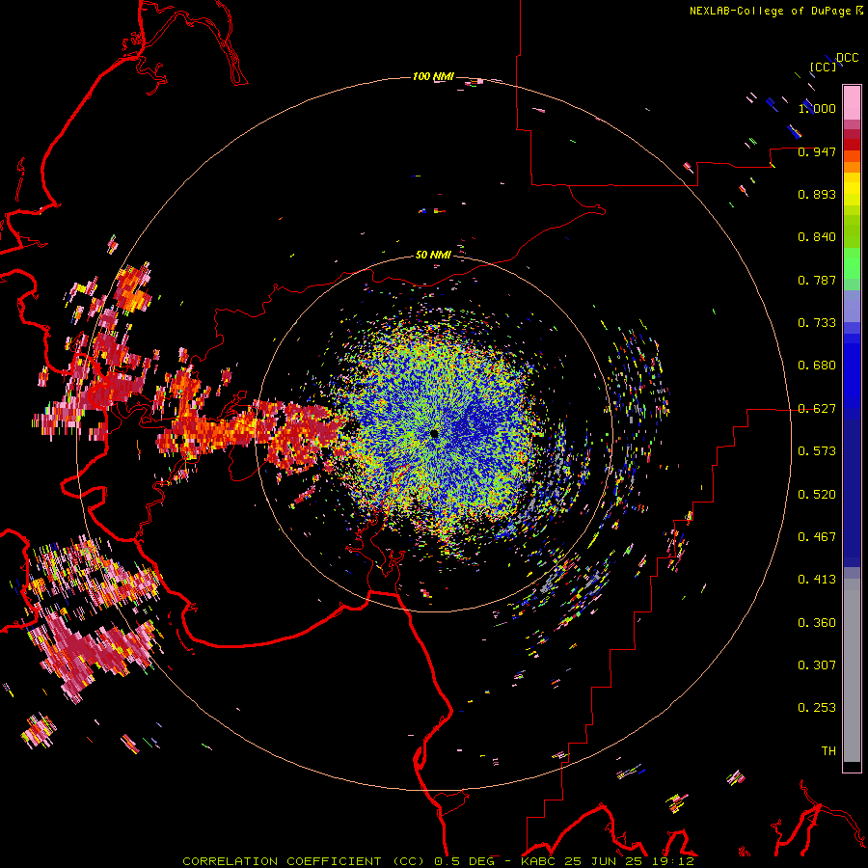Viewport: 868px width, 868px height.
Task: Click the 50 NMI range ring label
Action: pos(433,255)
